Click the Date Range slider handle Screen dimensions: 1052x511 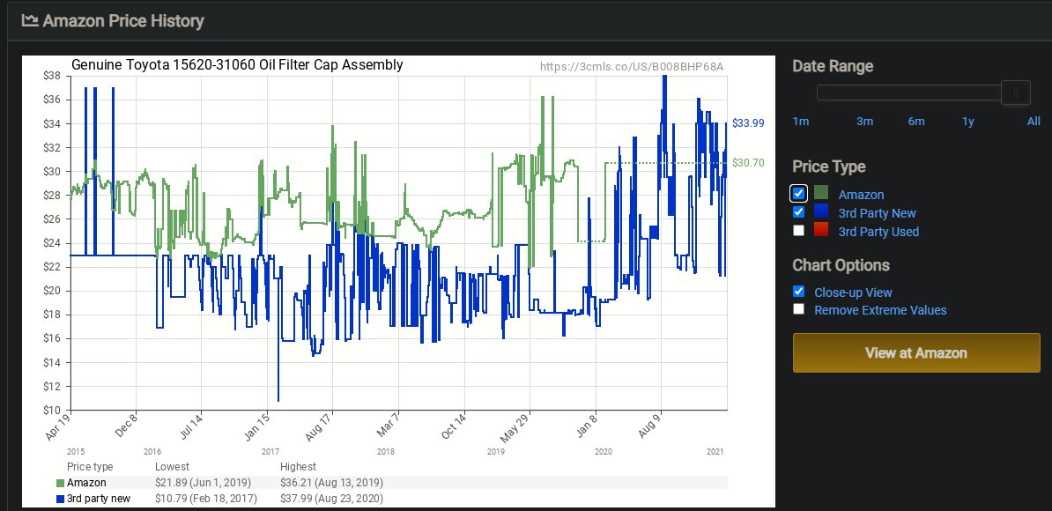1016,93
